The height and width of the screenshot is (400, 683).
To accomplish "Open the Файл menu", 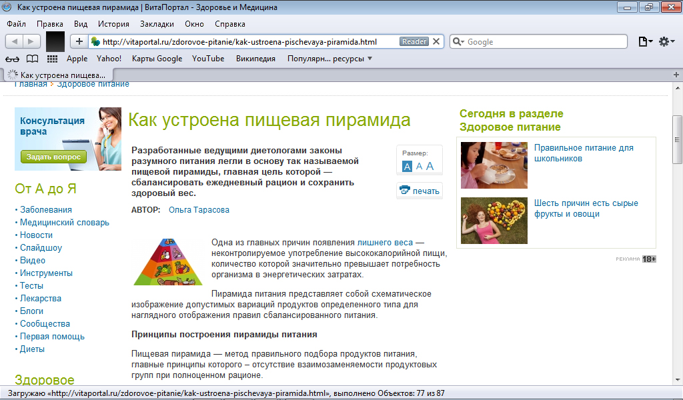I will tap(16, 24).
